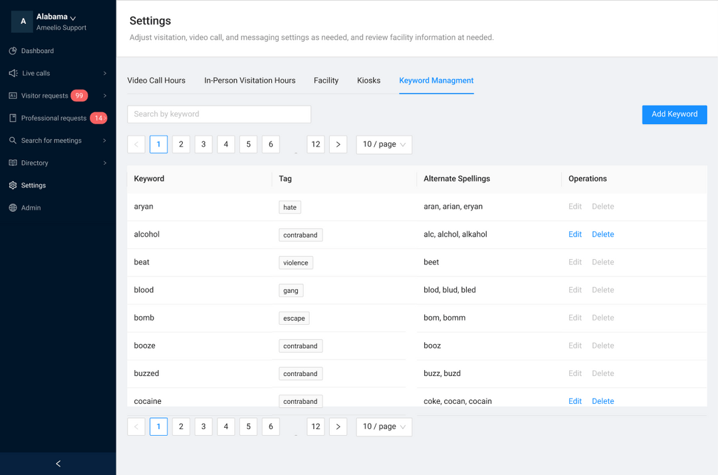This screenshot has width=718, height=475.
Task: Edit the alcohol keyword
Action: (x=575, y=235)
